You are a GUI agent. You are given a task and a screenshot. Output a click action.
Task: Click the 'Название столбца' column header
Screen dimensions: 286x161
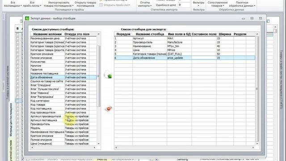pyautogui.click(x=150, y=34)
